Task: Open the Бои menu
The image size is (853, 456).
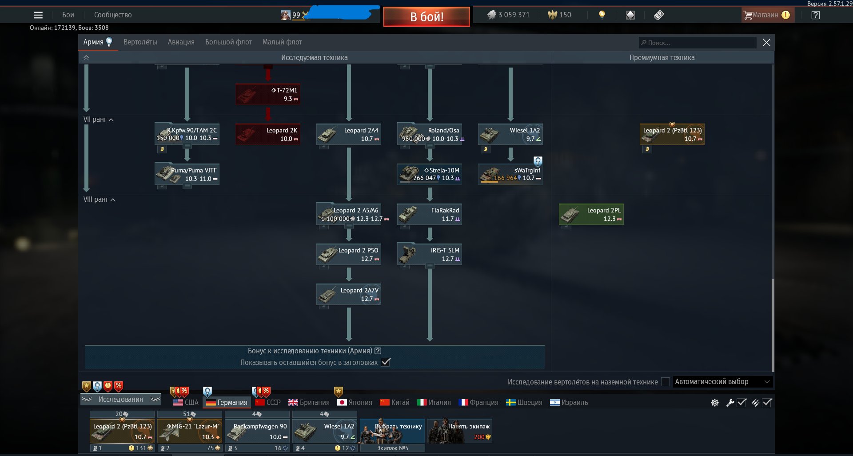Action: coord(68,15)
